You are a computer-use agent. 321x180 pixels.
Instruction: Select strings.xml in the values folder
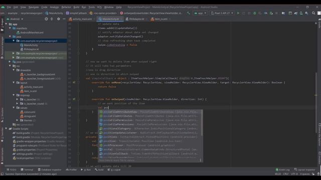[28, 116]
